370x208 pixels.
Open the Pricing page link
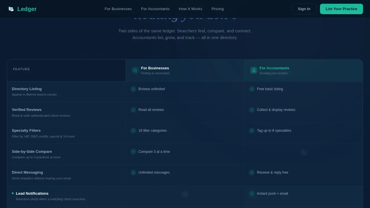coord(218,9)
